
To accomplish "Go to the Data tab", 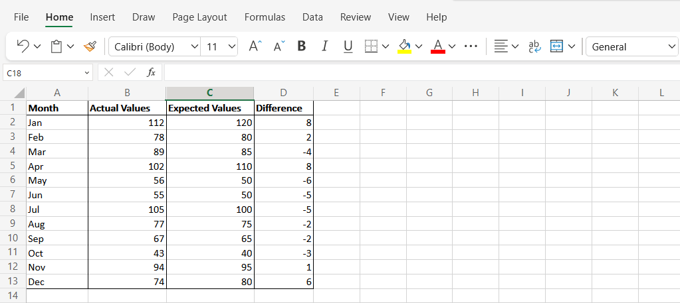I will point(312,17).
